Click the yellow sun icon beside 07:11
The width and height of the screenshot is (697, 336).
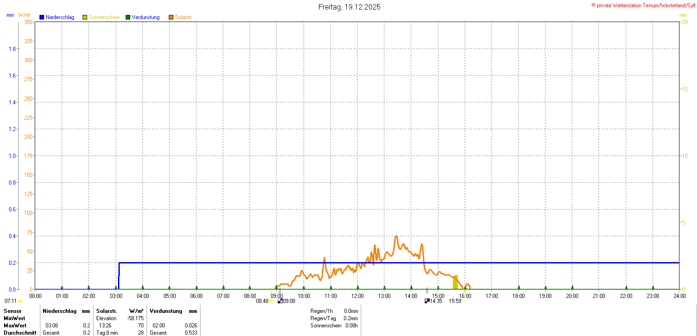pyautogui.click(x=20, y=301)
